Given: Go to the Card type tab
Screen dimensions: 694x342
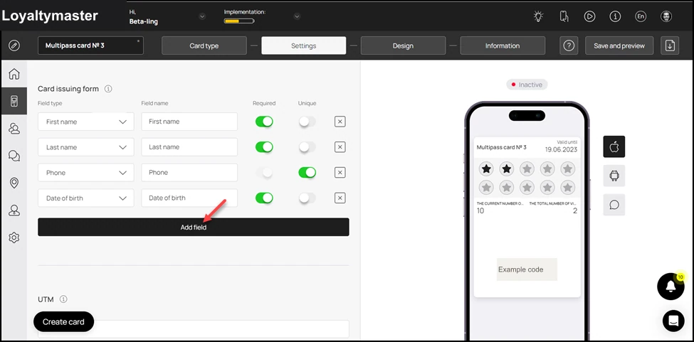Looking at the screenshot, I should click(x=204, y=46).
